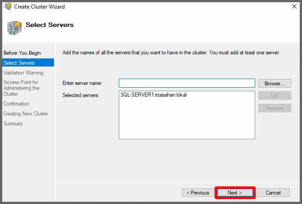Image resolution: width=302 pixels, height=204 pixels.
Task: Proceed with the Next button
Action: (x=235, y=193)
